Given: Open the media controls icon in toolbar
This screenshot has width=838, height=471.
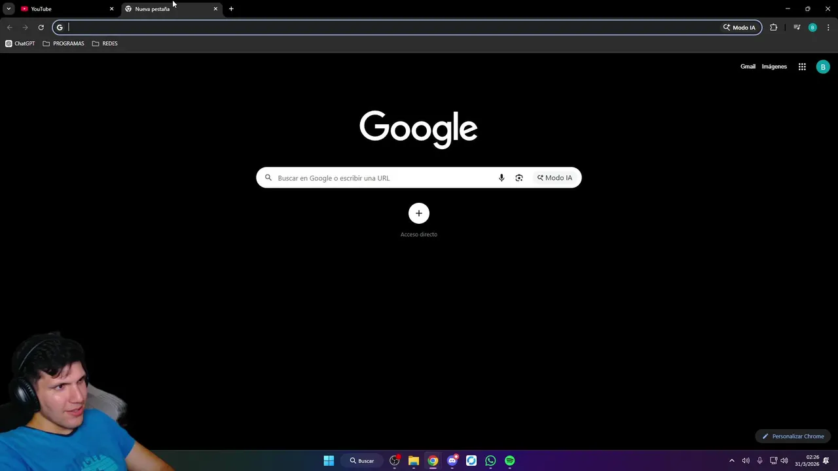Looking at the screenshot, I should click(797, 27).
